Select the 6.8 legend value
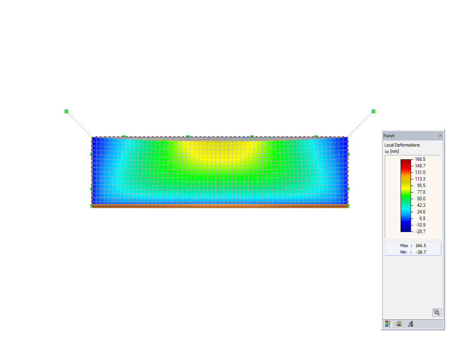The height and width of the screenshot is (348, 464). 422,218
